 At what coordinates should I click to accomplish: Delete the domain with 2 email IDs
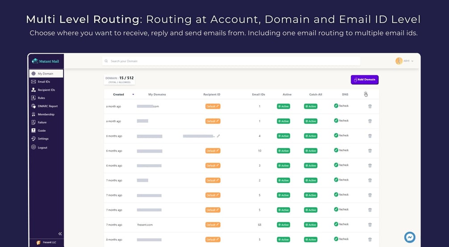tap(369, 180)
